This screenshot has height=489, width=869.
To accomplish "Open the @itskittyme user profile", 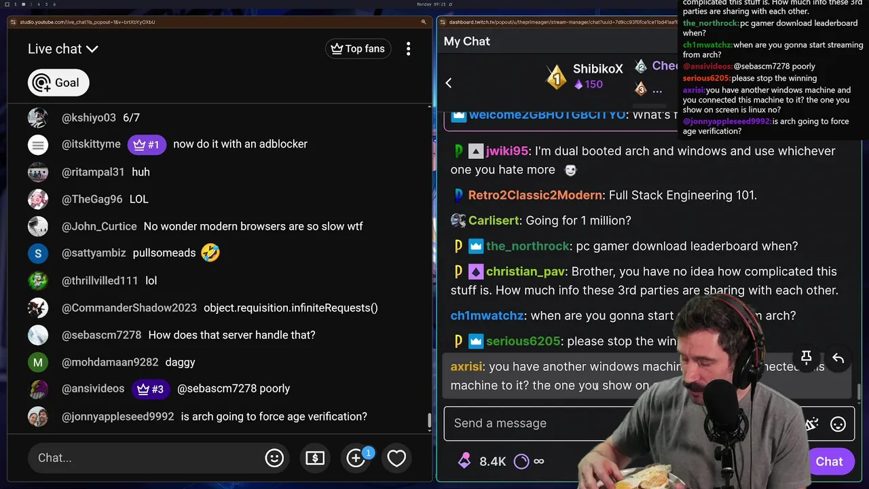I will (91, 144).
